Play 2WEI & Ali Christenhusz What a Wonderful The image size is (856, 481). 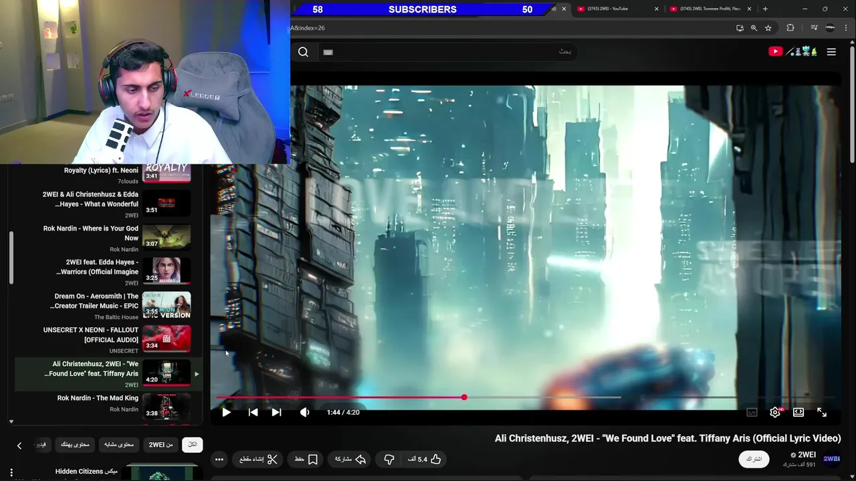point(107,204)
